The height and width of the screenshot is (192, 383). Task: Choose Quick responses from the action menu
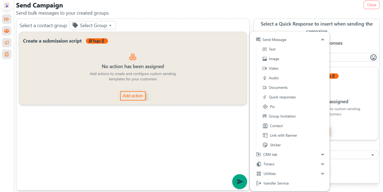pos(282,97)
